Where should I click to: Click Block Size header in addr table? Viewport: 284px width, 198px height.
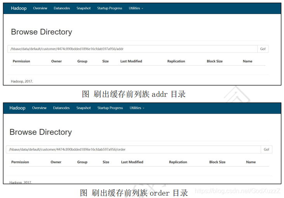tap(215, 61)
